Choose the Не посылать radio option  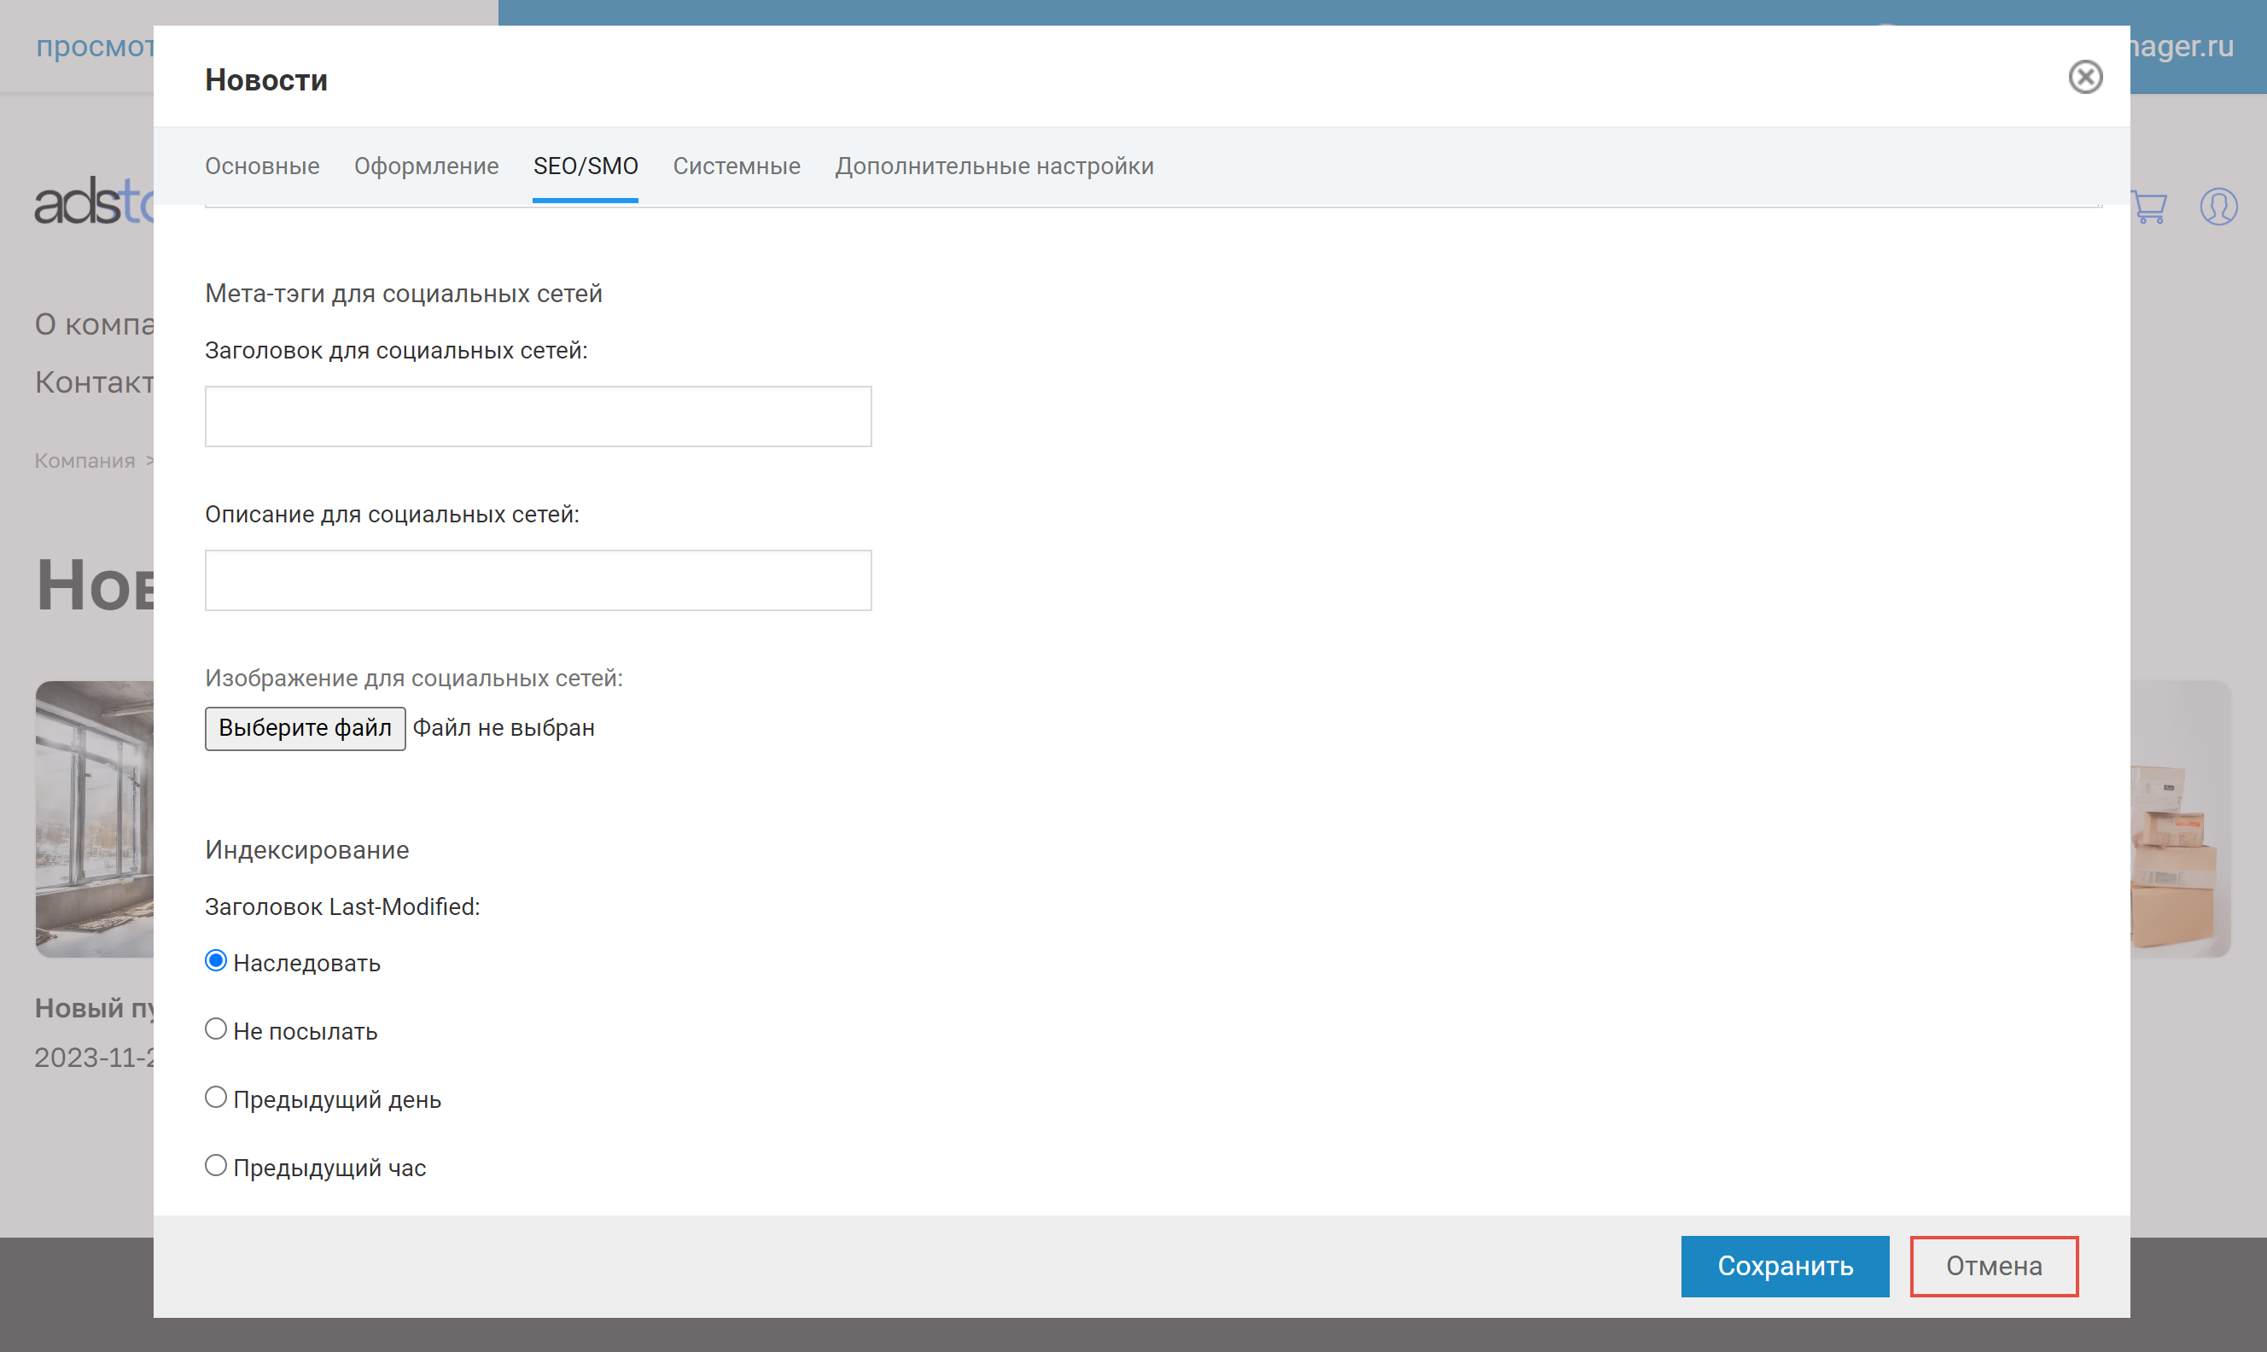pos(216,1029)
